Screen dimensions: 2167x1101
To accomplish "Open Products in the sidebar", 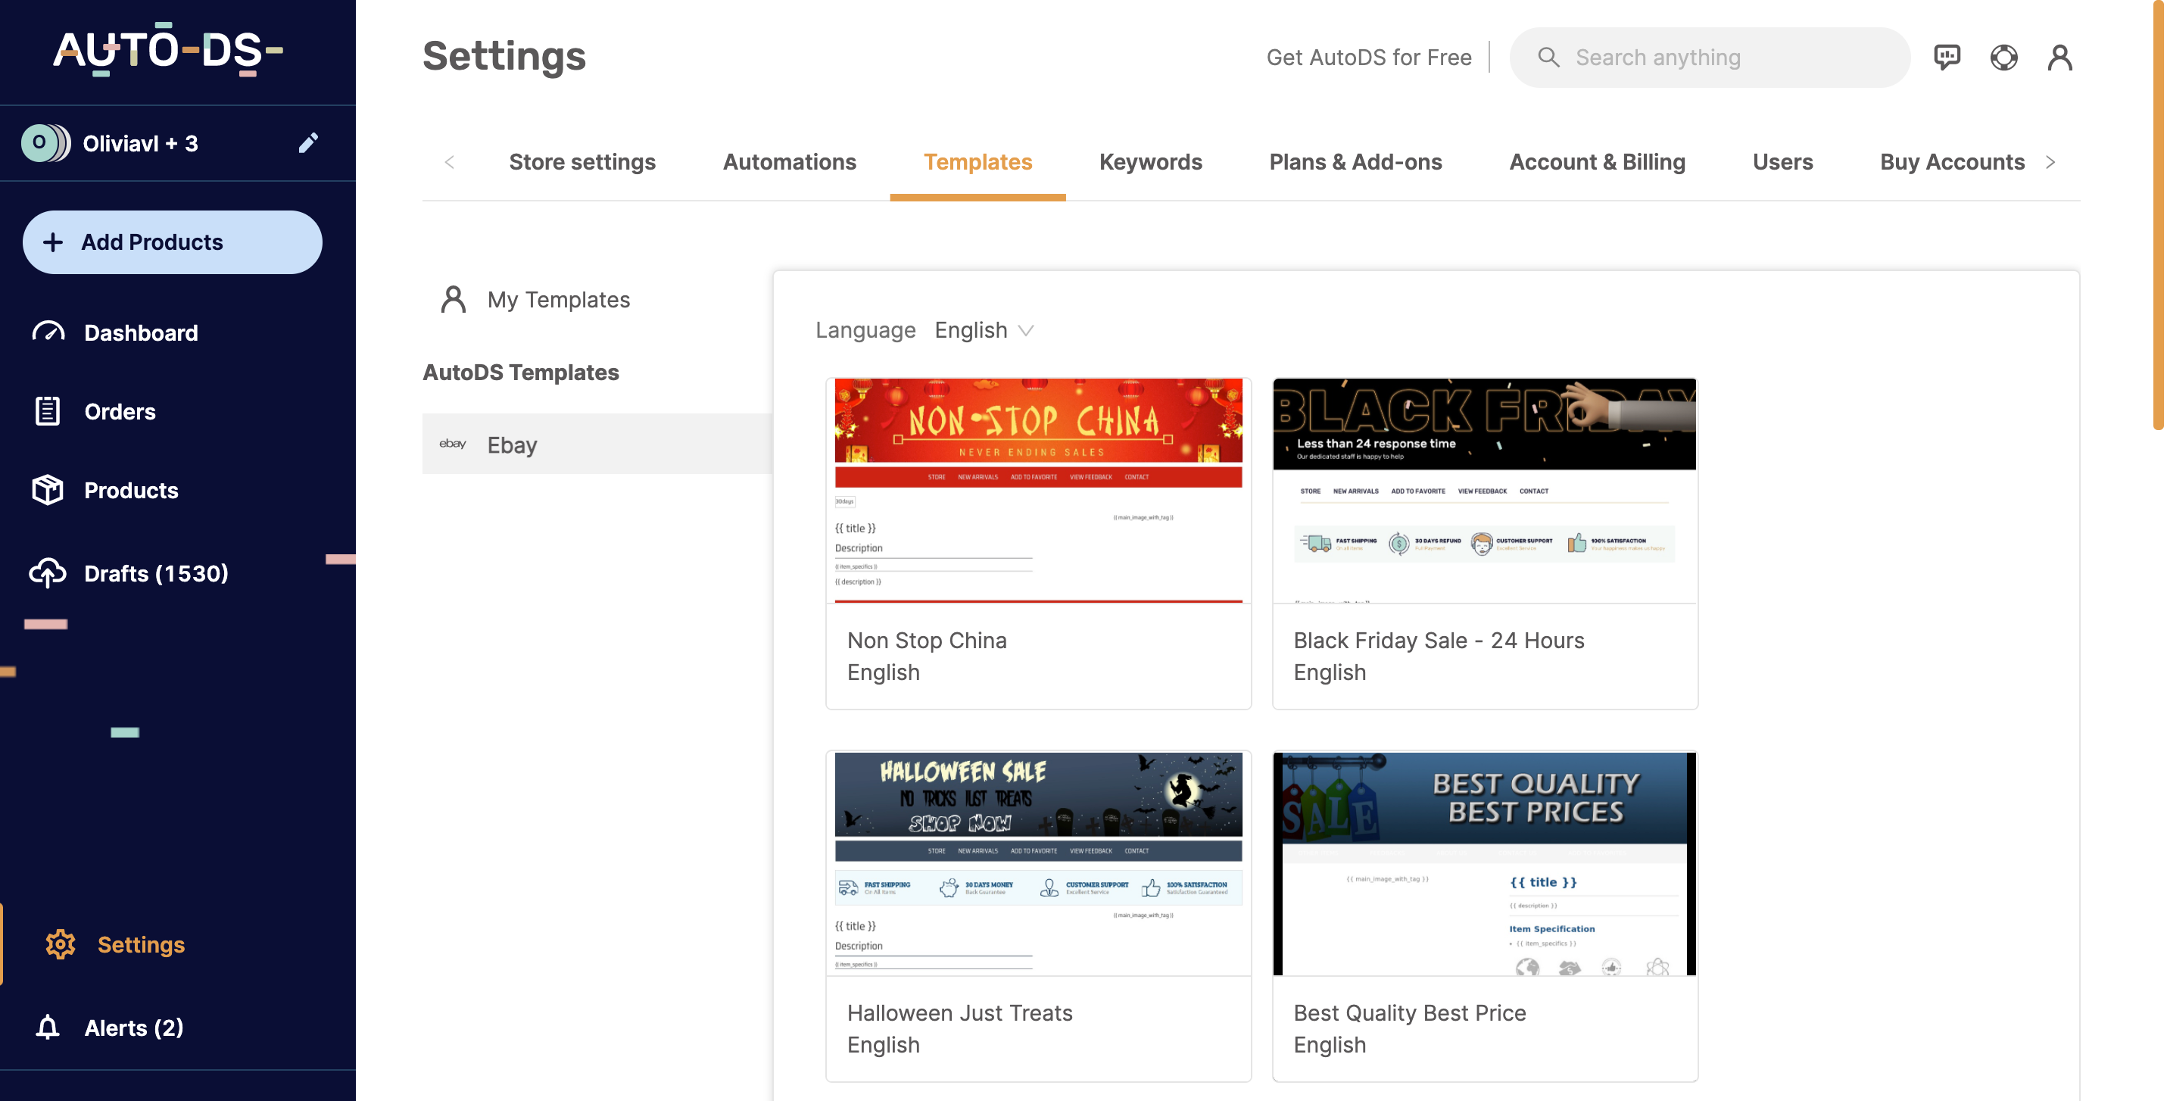I will click(x=131, y=489).
